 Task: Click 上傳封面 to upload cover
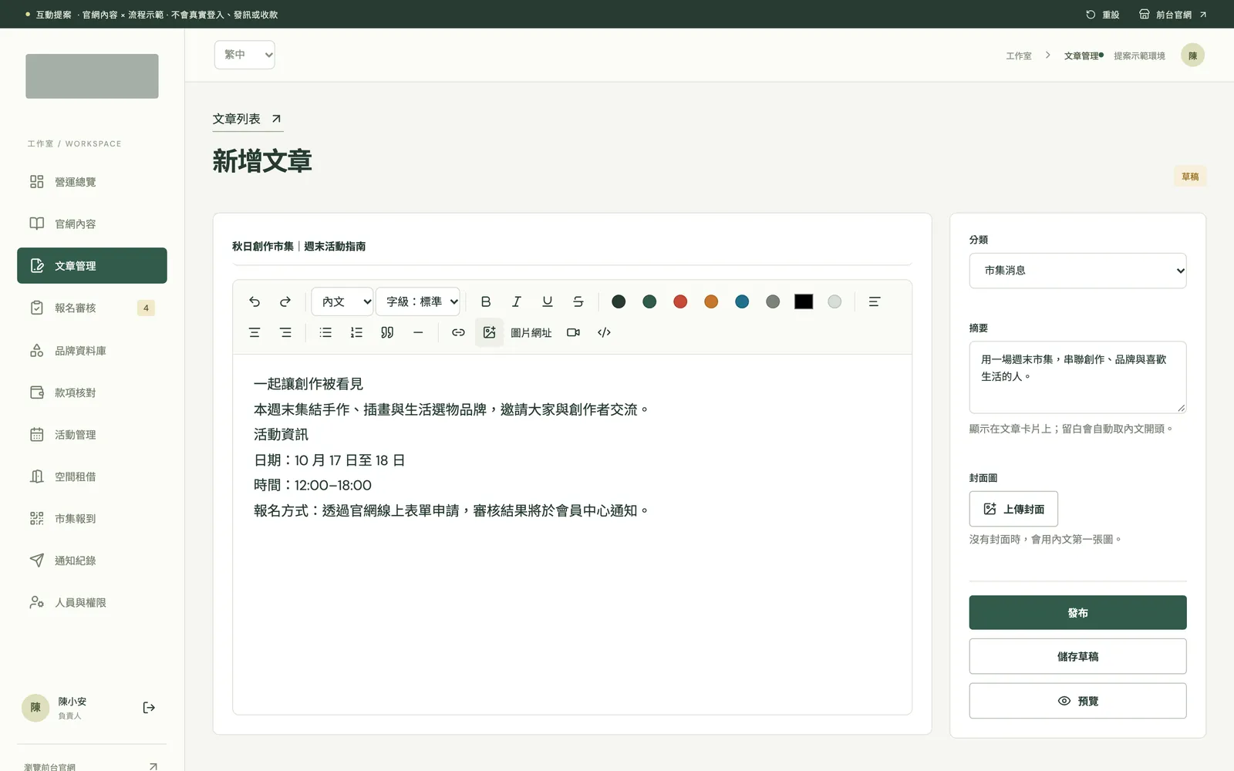coord(1013,509)
